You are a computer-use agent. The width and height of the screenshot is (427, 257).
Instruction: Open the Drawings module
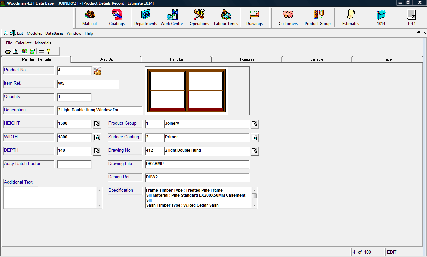254,18
